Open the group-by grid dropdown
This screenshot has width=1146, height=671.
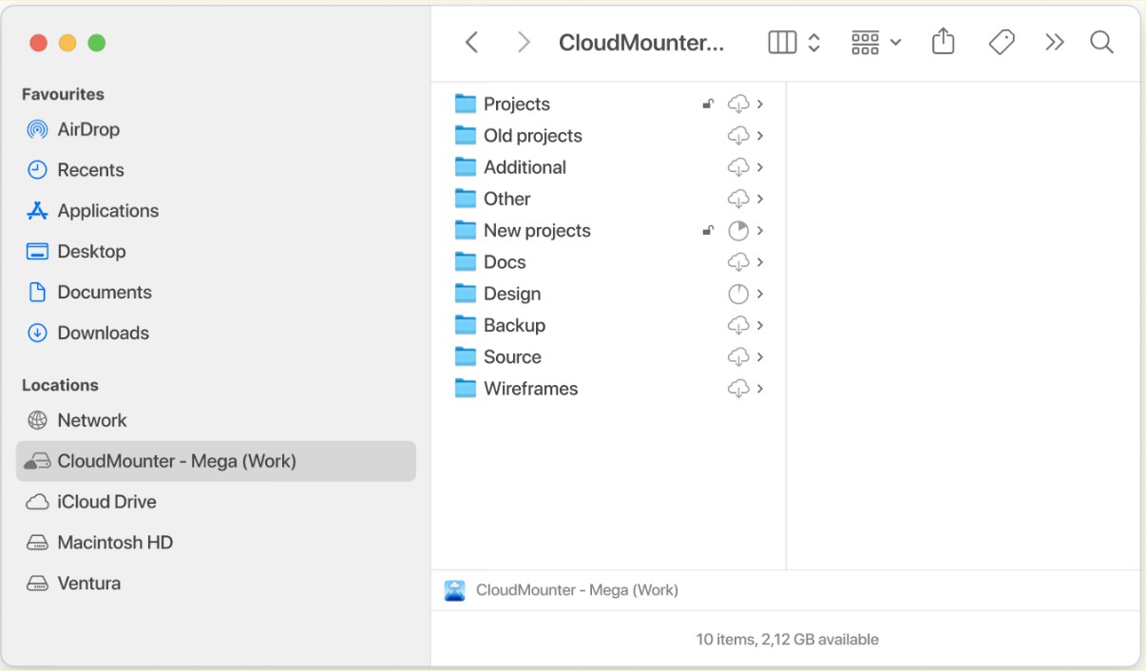click(x=875, y=42)
